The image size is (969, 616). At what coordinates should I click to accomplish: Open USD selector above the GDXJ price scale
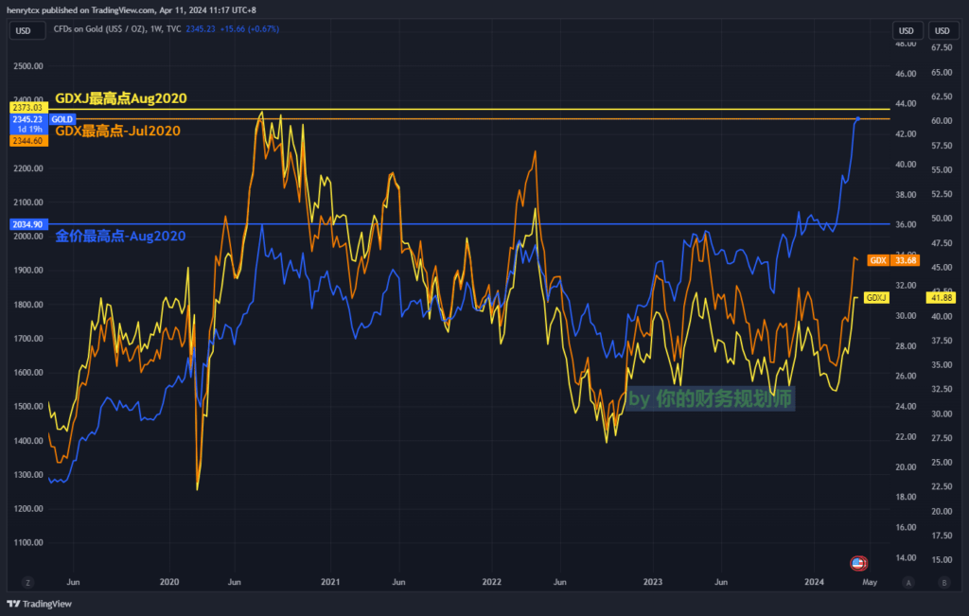point(943,31)
